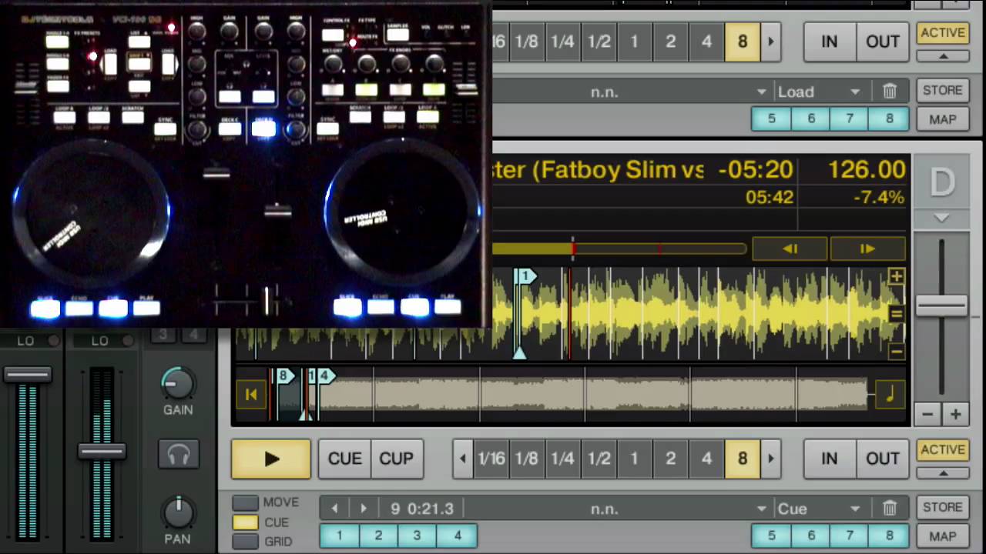The image size is (986, 554).
Task: Decrease loop size with left arrow in deck D
Action: click(x=463, y=459)
